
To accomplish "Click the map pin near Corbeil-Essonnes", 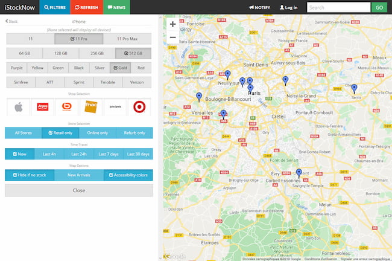I will (299, 173).
